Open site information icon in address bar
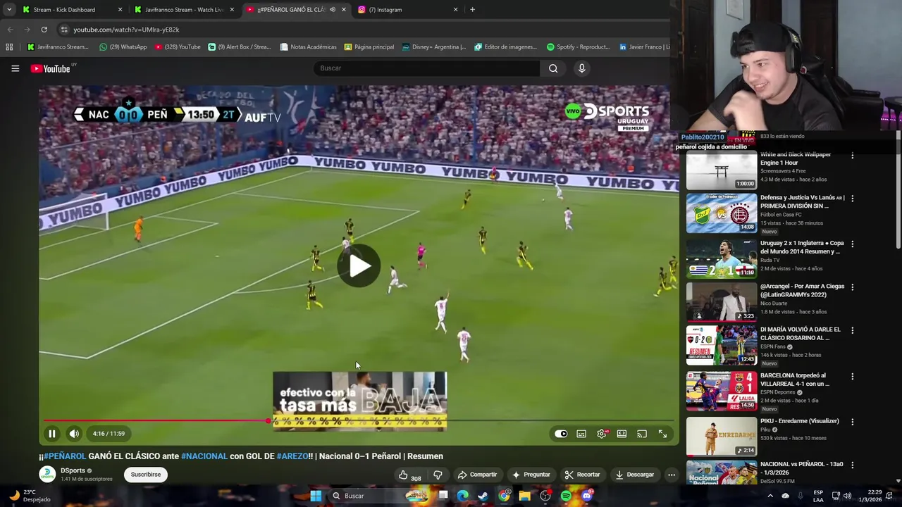The image size is (902, 507). tap(64, 30)
